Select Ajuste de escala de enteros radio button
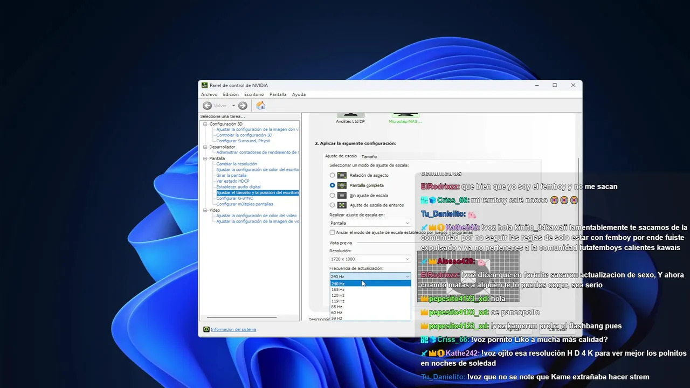Screen dimensions: 690x388 tap(333, 205)
